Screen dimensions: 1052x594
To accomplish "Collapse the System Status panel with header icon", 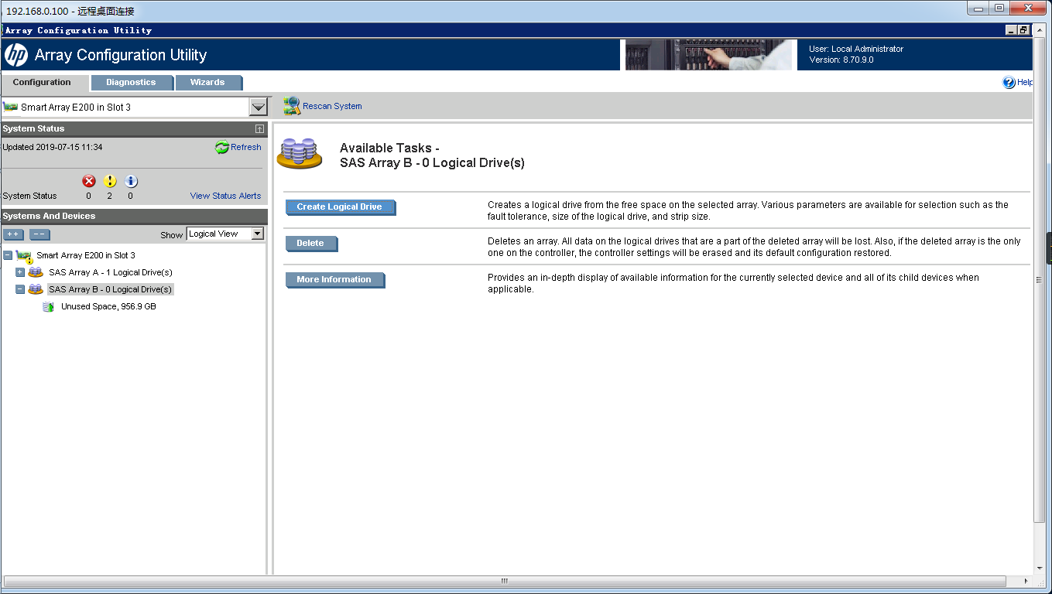I will click(x=259, y=128).
